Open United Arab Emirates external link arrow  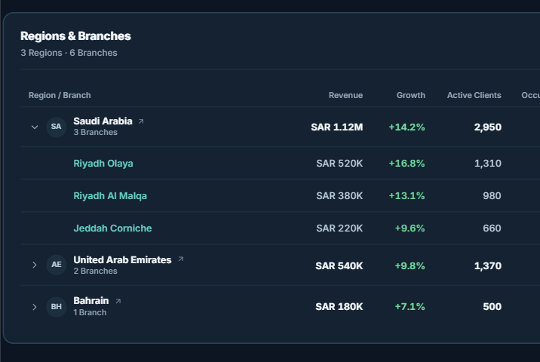point(181,259)
